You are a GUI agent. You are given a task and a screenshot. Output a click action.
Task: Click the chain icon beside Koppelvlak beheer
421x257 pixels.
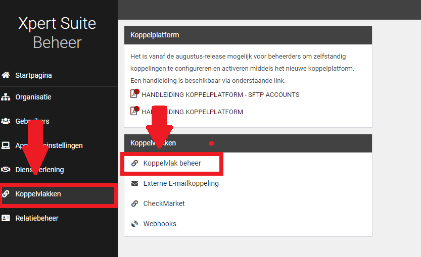point(134,163)
